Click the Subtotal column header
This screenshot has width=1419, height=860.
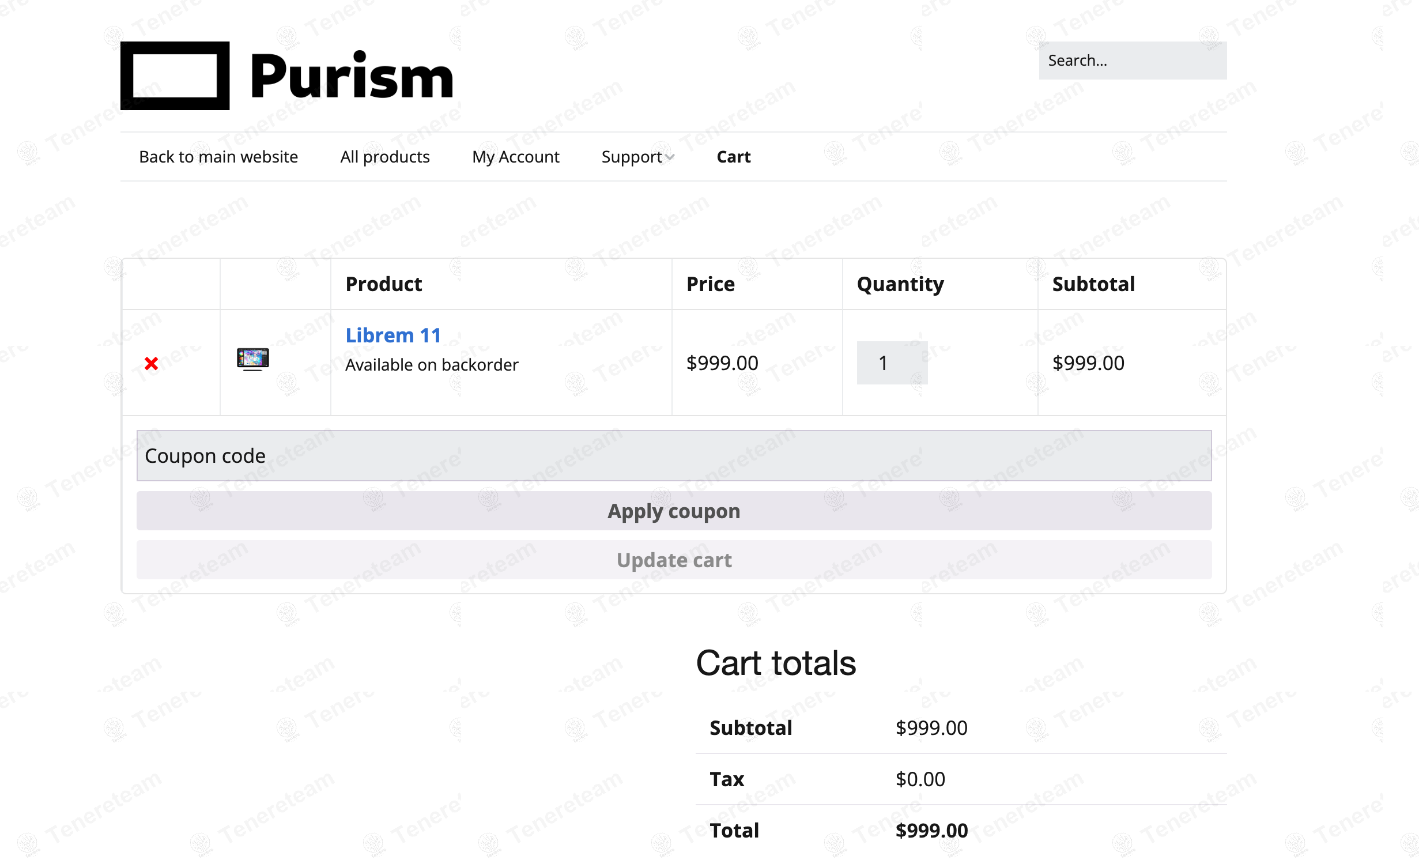pos(1093,284)
